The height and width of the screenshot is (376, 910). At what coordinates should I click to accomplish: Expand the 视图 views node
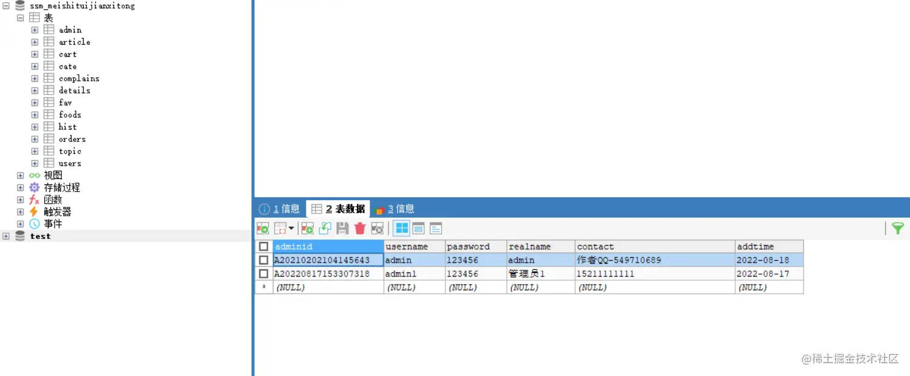[x=20, y=175]
